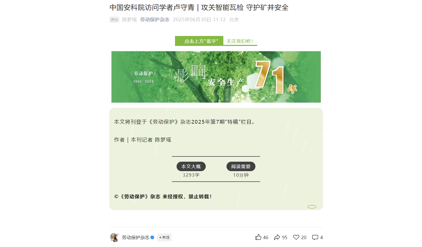Click the publish date 2025年06月30日
Image resolution: width=422 pixels, height=247 pixels.
[192, 20]
